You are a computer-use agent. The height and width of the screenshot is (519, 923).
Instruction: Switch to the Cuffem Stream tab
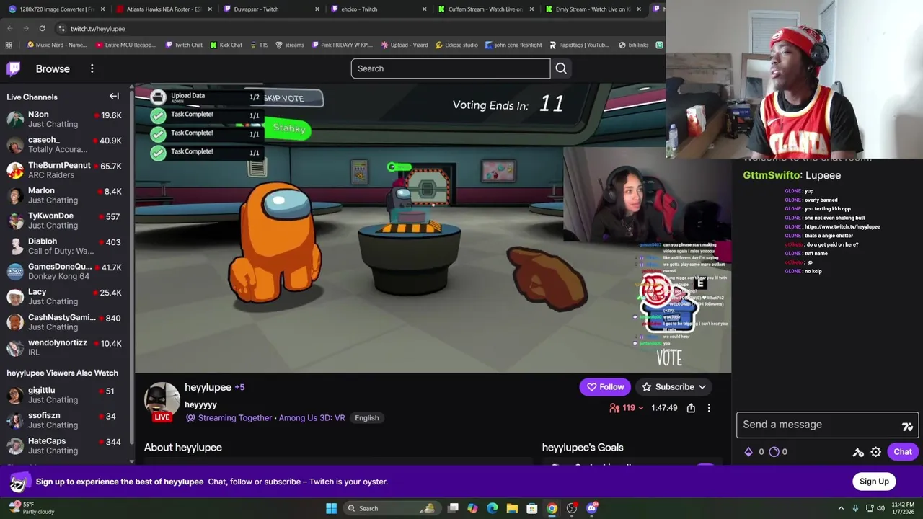click(485, 9)
